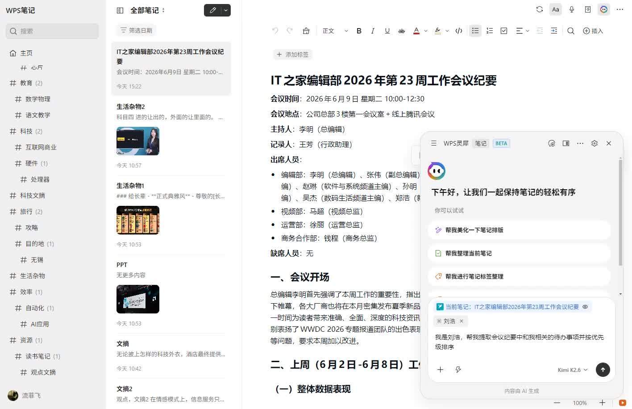
Task: Open the 流菲飞 user profile
Action: coord(25,396)
